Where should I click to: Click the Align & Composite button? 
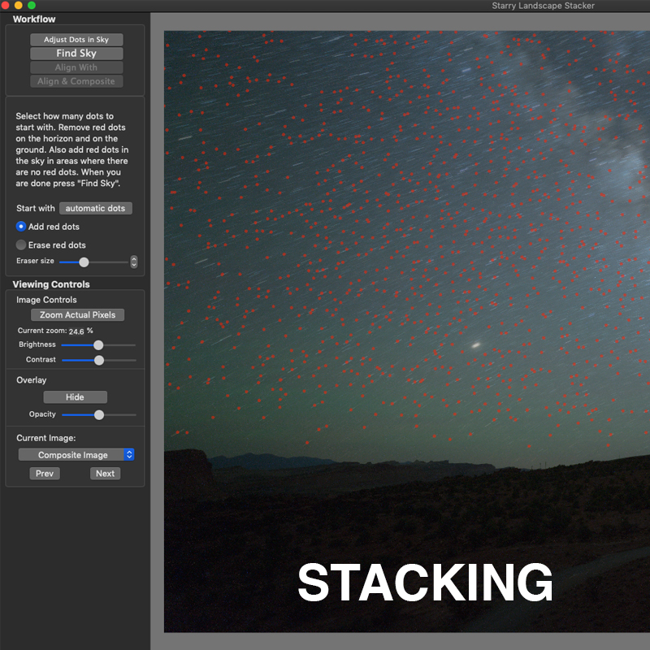point(76,81)
